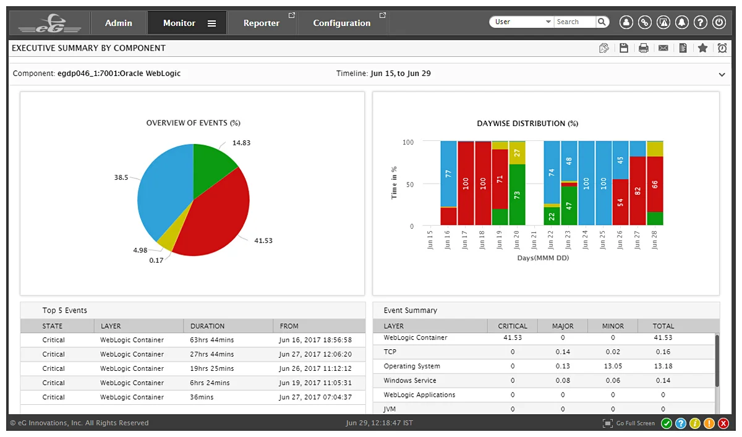
Task: Click the full screen frame icon
Action: (x=608, y=423)
